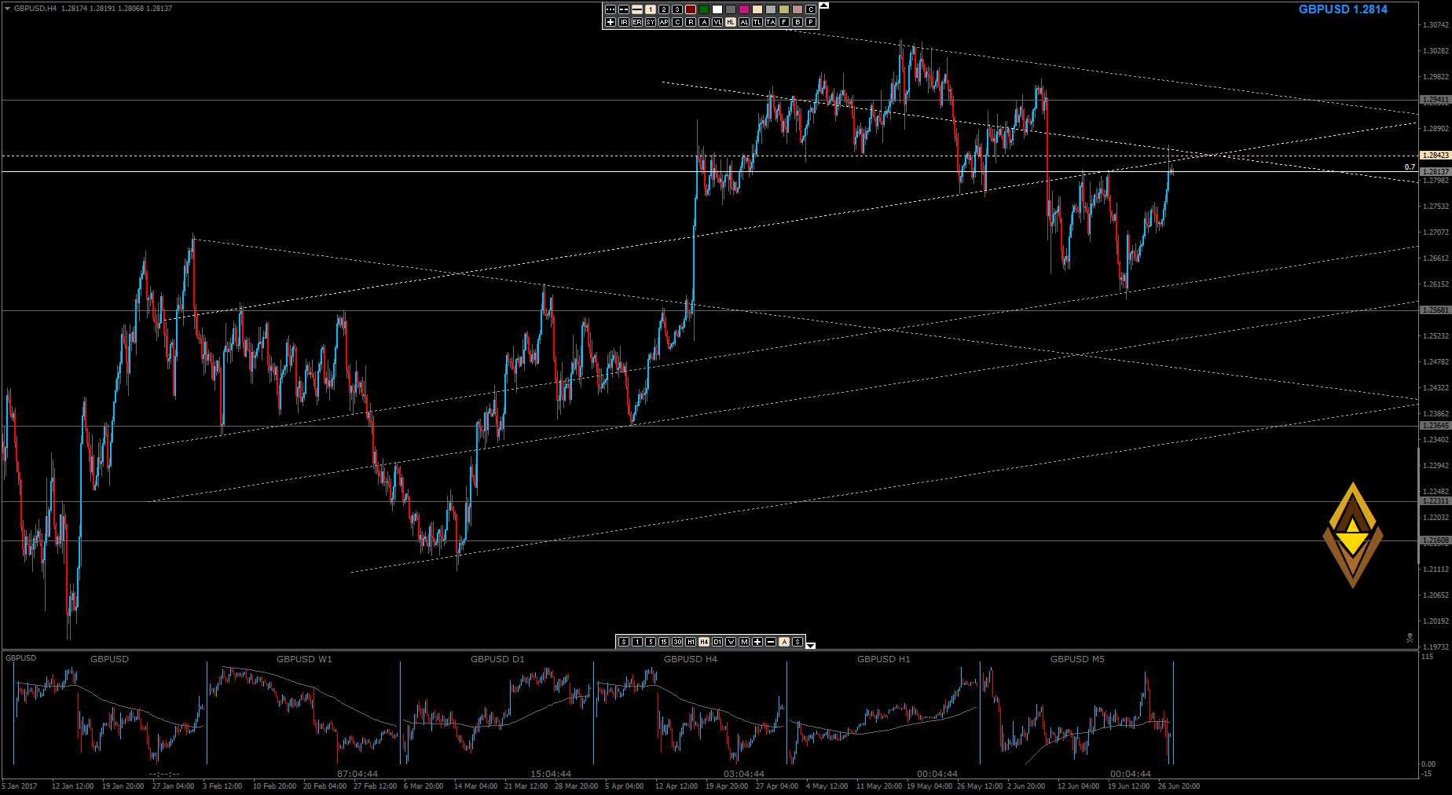Toggle the solid line style button
Viewport: 1452px width, 795px height.
pyautogui.click(x=637, y=9)
